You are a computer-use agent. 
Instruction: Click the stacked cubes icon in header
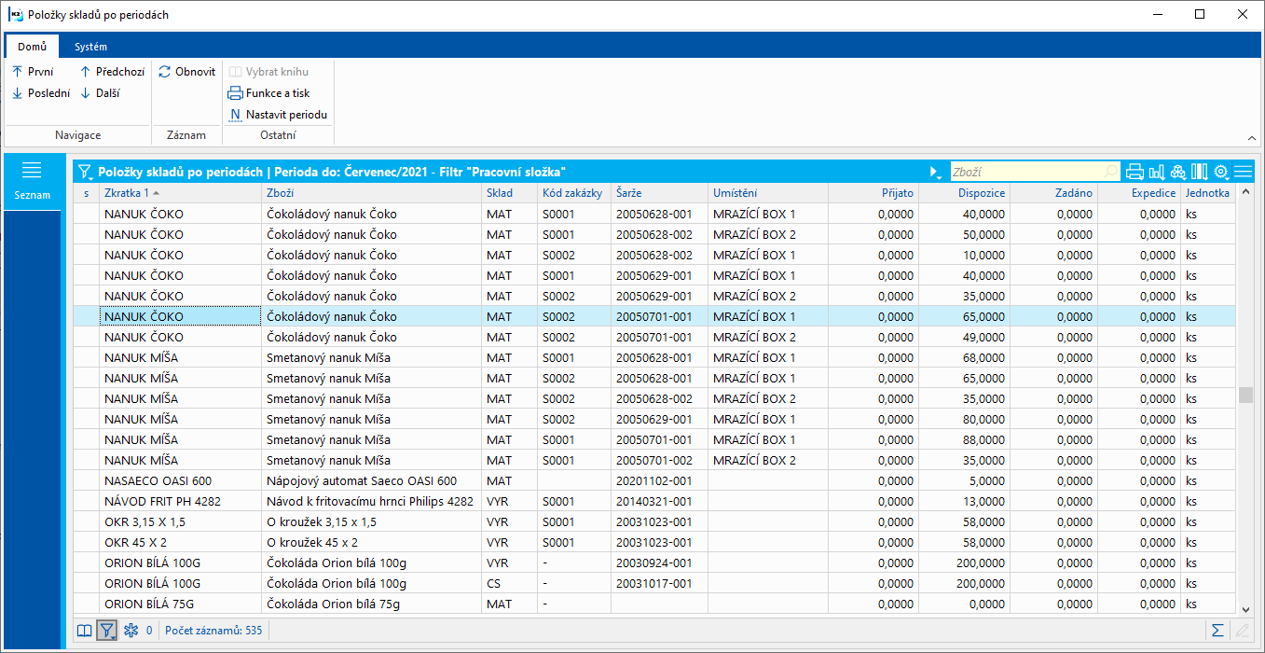click(1178, 172)
